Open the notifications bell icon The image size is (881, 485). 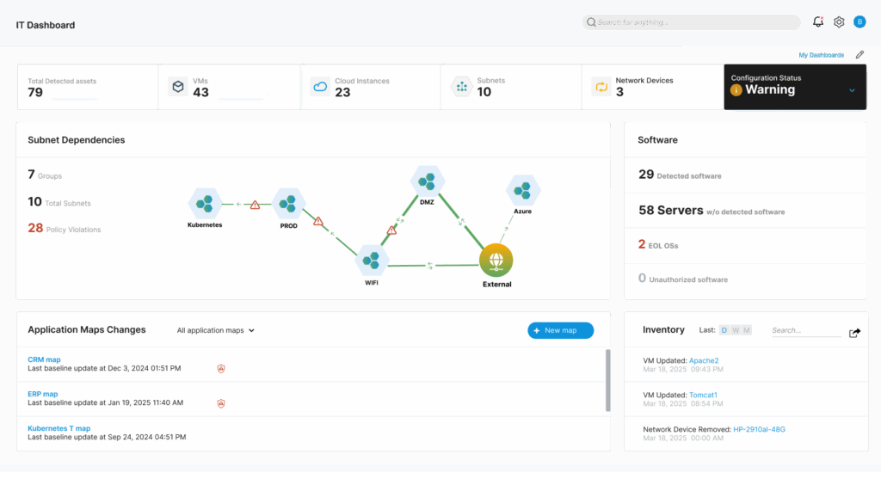click(x=818, y=21)
